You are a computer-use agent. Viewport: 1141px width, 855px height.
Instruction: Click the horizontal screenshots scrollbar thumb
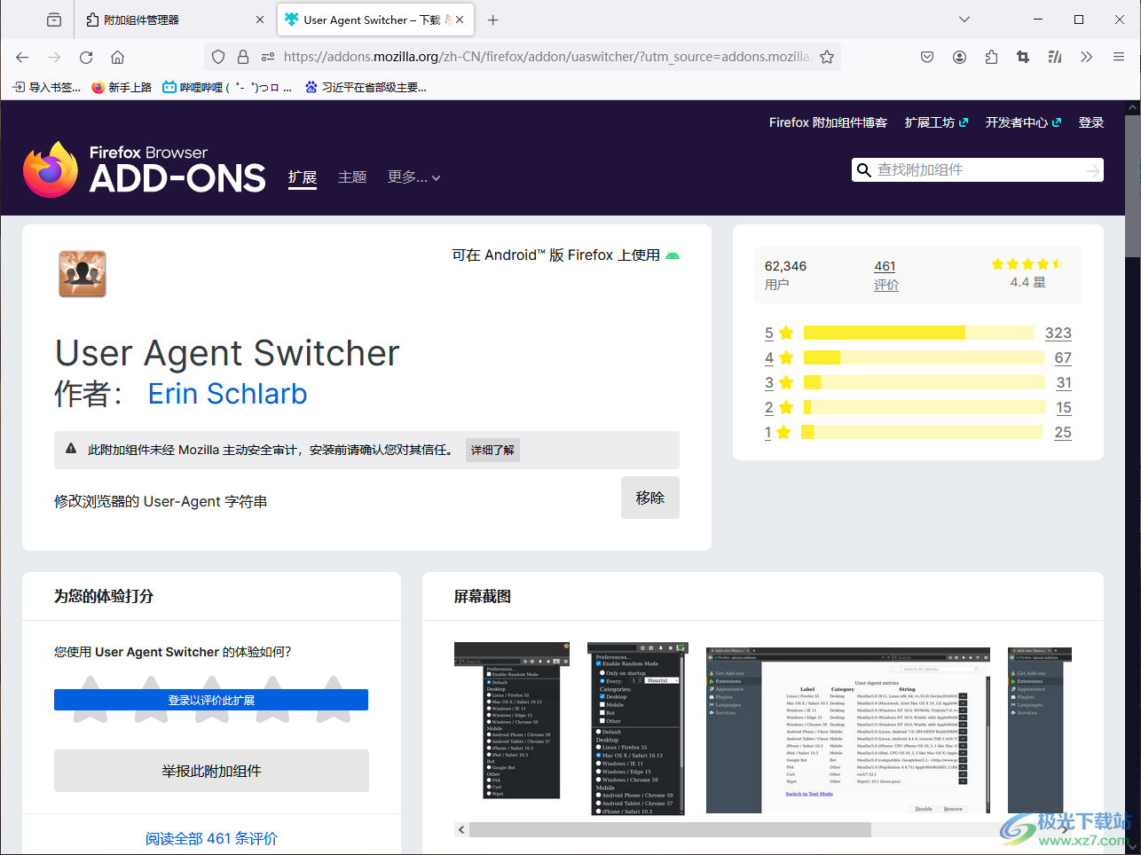(670, 829)
